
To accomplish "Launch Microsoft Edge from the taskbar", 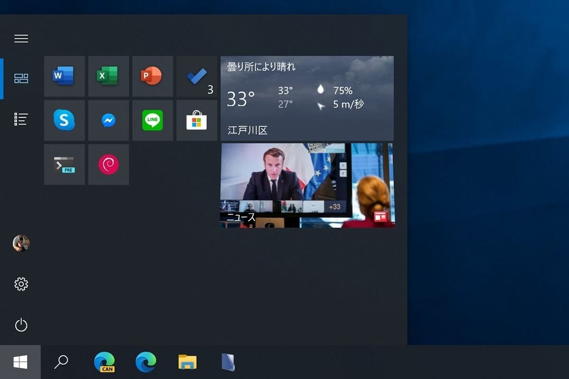I will point(146,362).
